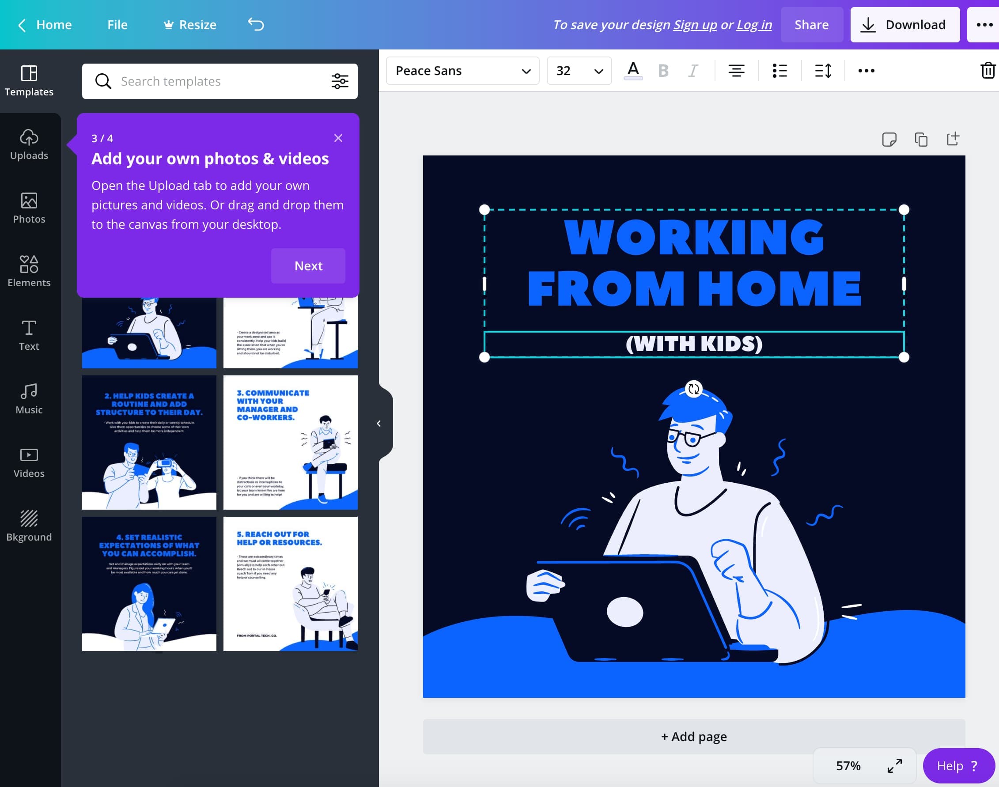Click Next in the tour popup
This screenshot has width=999, height=787.
(x=308, y=266)
